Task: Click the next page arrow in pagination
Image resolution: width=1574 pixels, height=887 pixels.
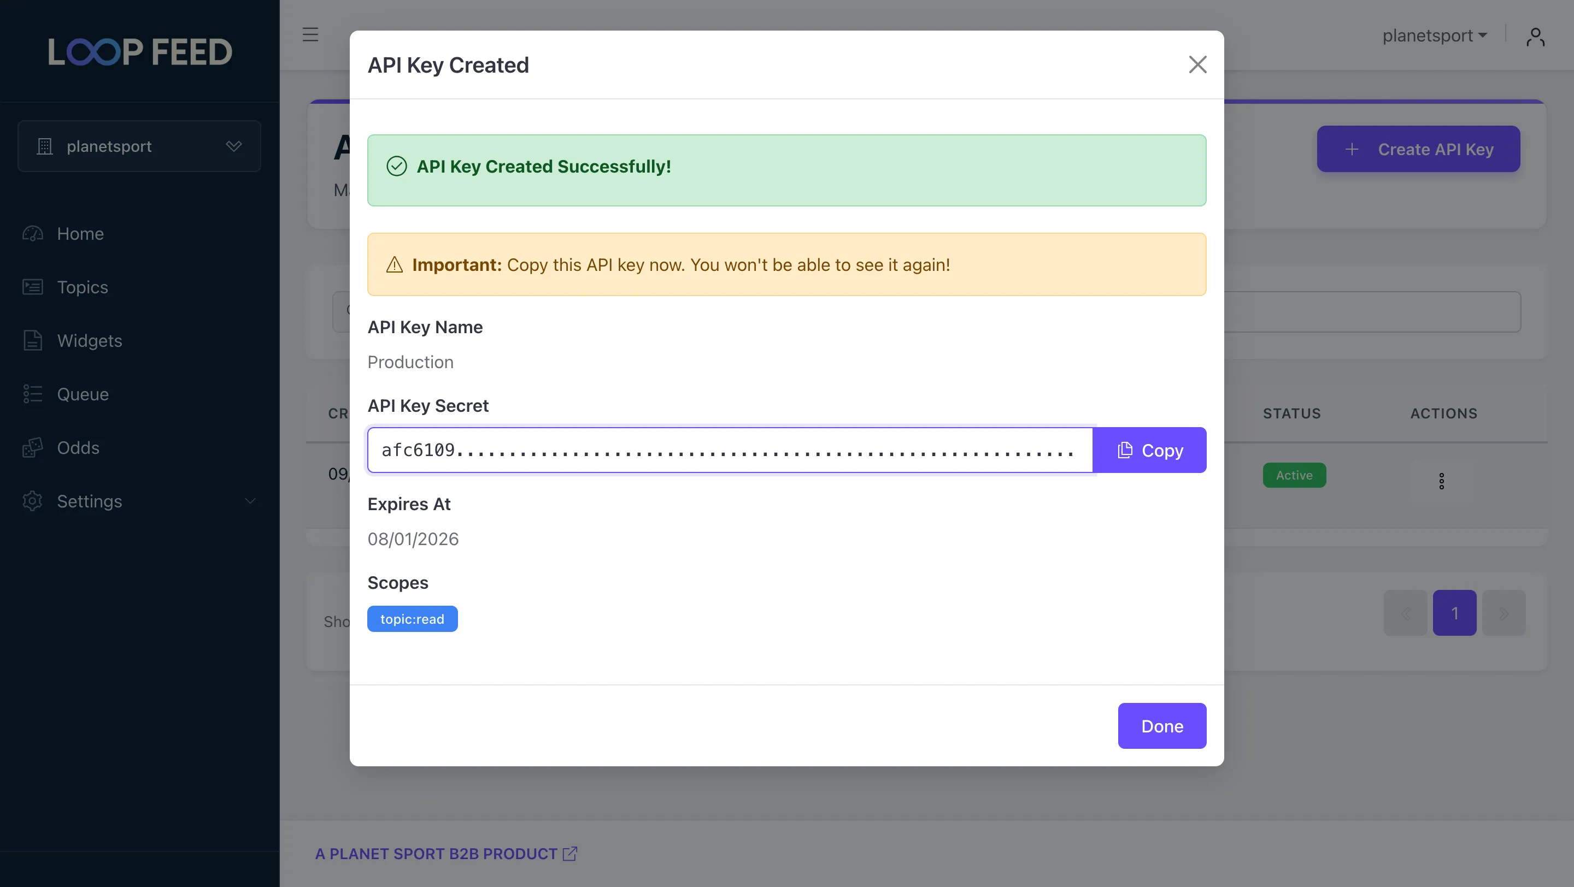Action: [1505, 613]
